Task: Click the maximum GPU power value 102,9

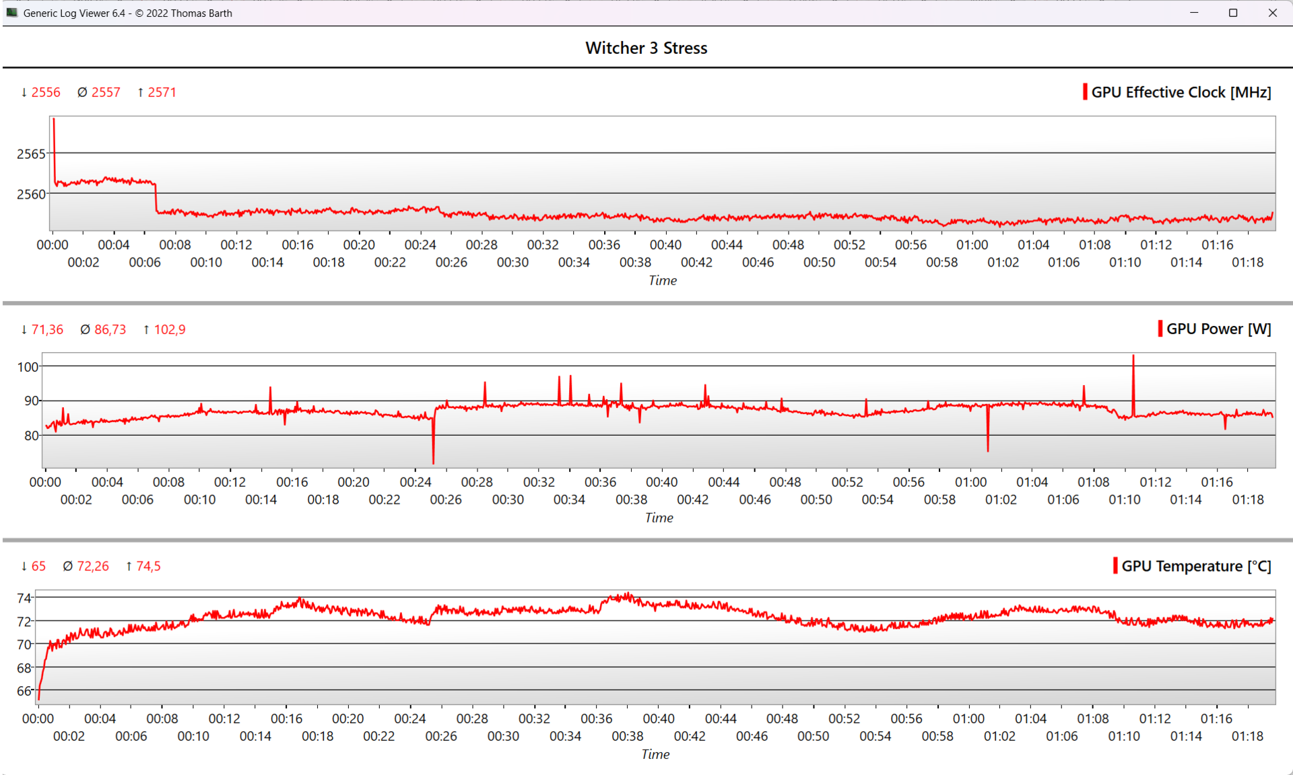Action: 169,329
